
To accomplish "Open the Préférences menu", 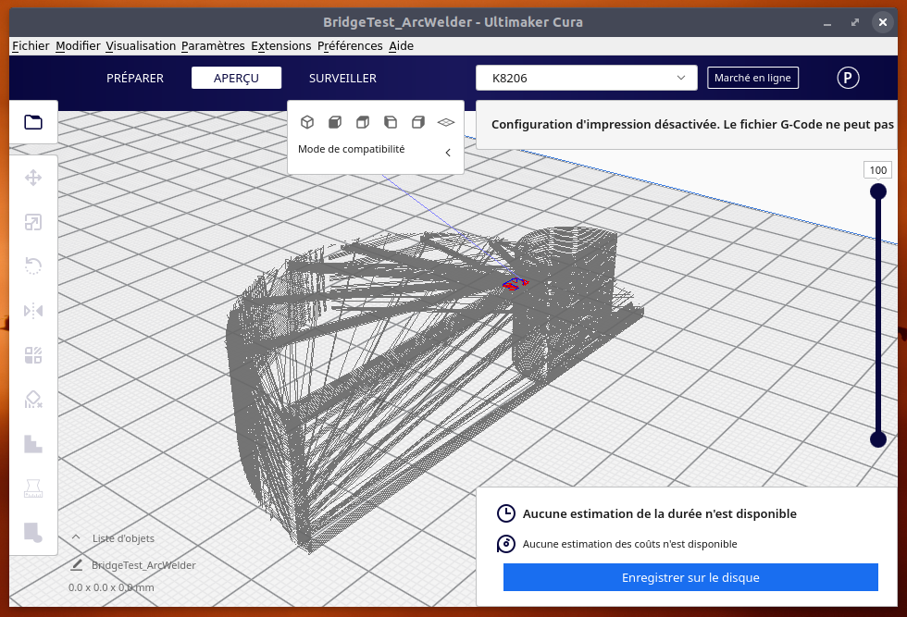I will pos(350,45).
